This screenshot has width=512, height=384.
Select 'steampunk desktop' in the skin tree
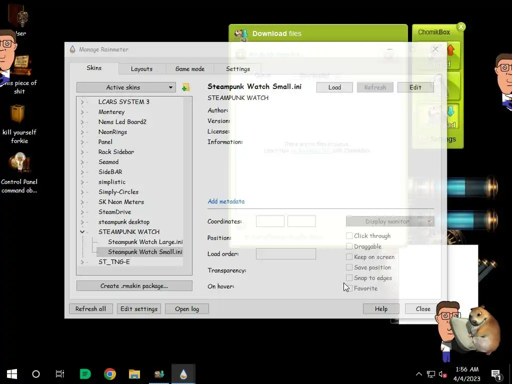coord(124,222)
